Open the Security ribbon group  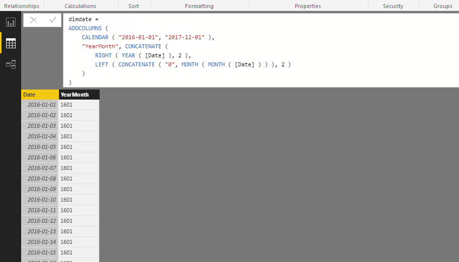(393, 6)
